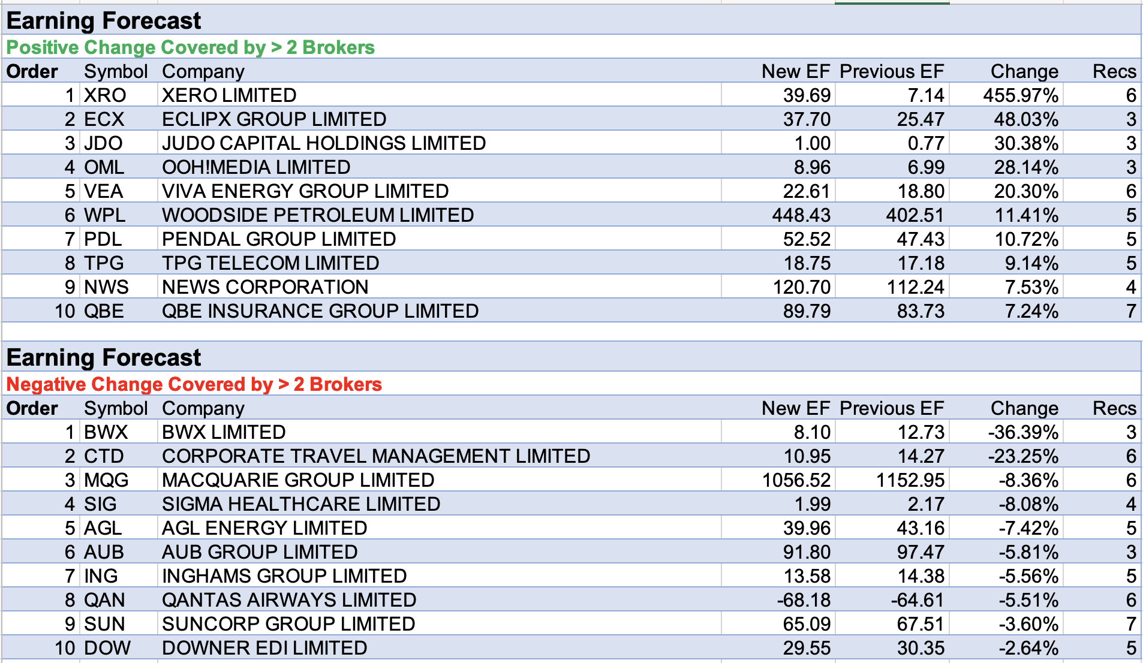The width and height of the screenshot is (1143, 663).
Task: Click the top Earning Forecast title
Action: click(x=104, y=21)
